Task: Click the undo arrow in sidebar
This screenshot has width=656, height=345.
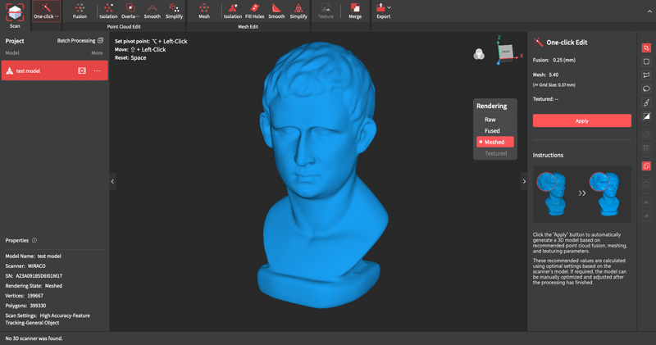Action: click(646, 202)
